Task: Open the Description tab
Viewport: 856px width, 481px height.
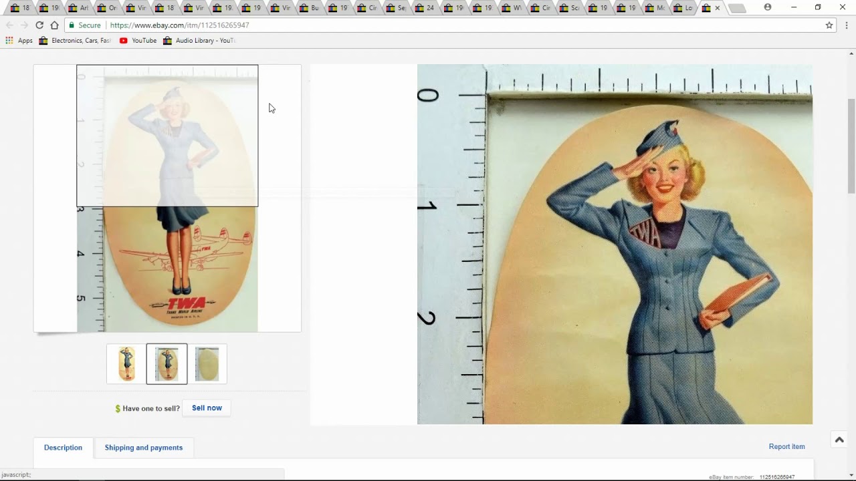Action: pos(63,448)
